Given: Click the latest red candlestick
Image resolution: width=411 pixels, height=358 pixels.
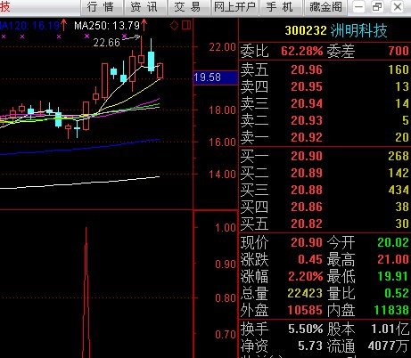Looking at the screenshot, I should point(160,71).
